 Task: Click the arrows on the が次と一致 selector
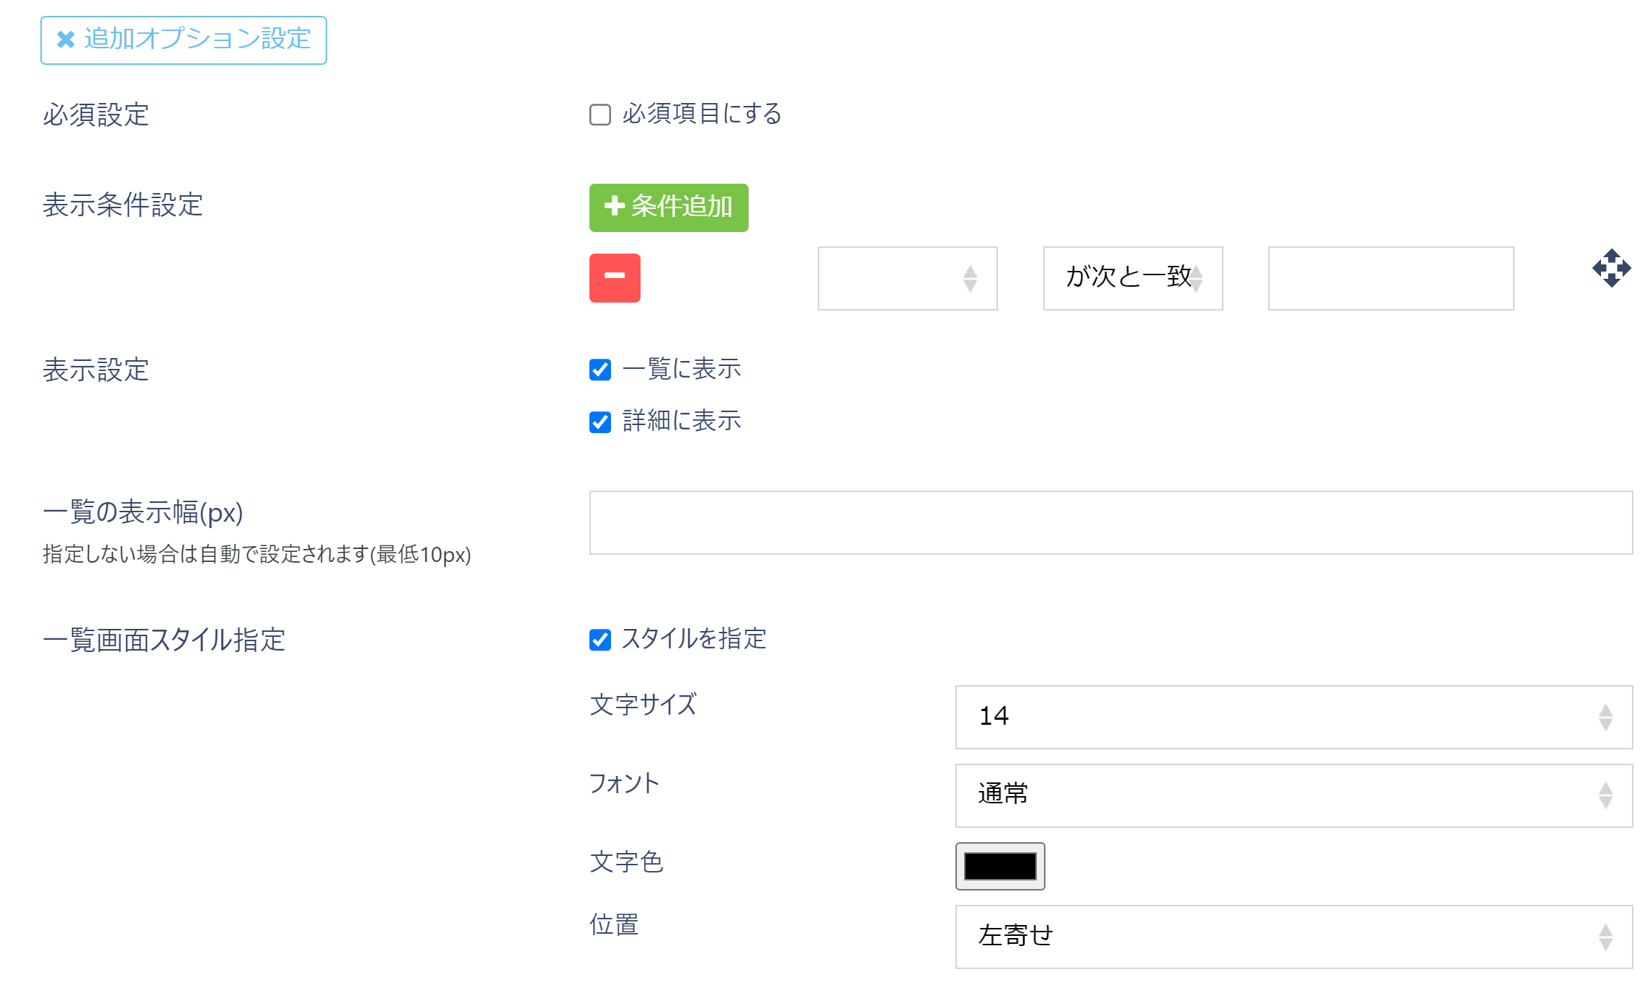[x=1198, y=279]
